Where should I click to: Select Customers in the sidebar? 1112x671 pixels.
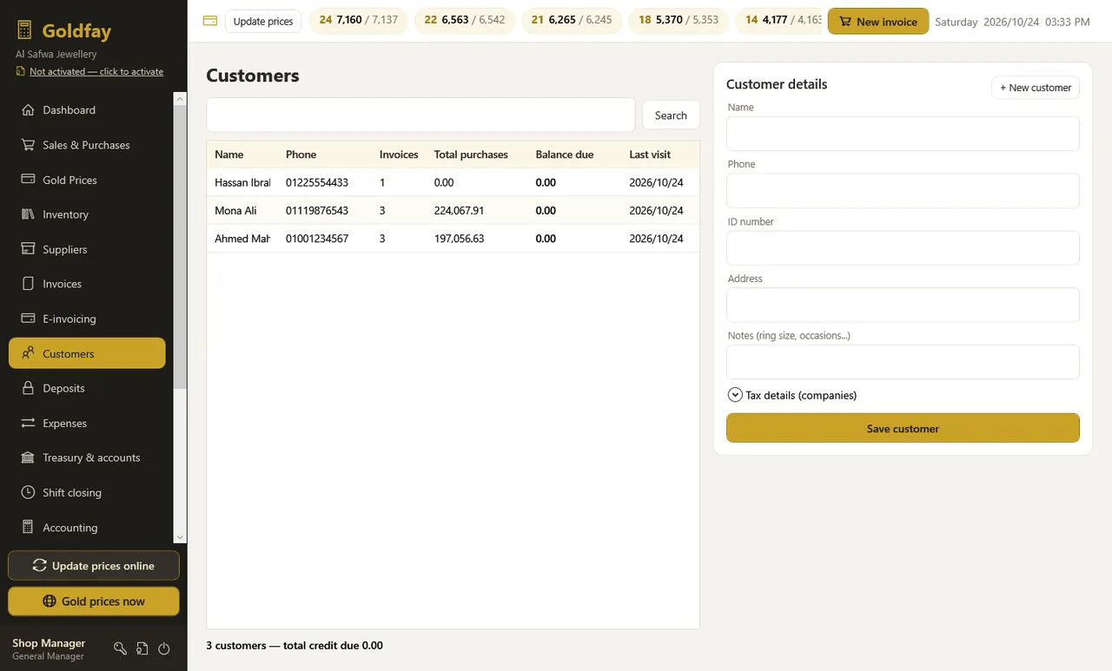(x=87, y=353)
